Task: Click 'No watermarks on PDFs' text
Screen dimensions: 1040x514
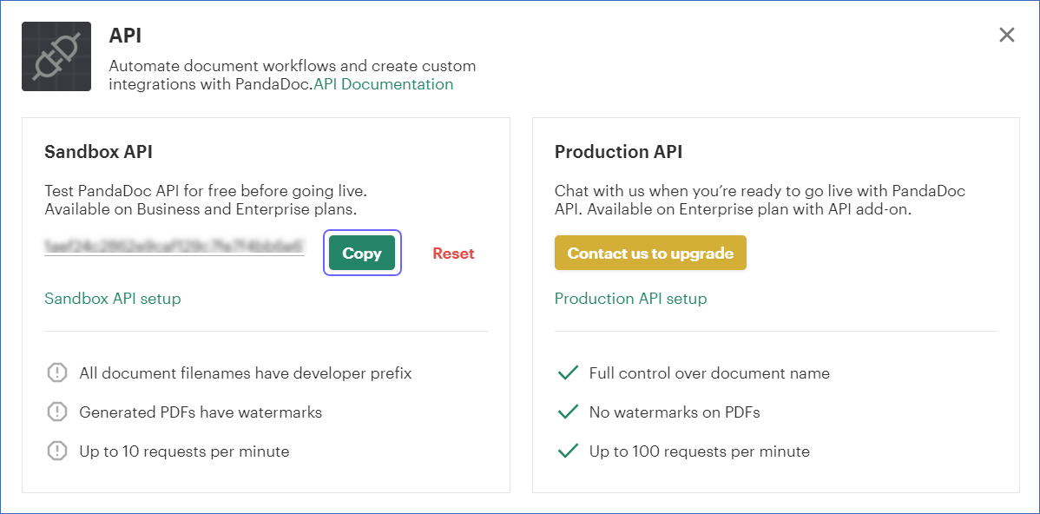Action: click(675, 412)
